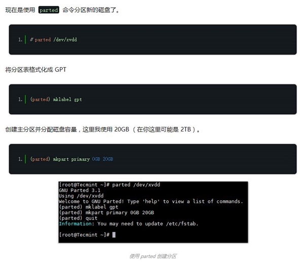
Task: Click '(parted) mkpart primary 0GB 20GB' terminal line
Action: (106, 212)
